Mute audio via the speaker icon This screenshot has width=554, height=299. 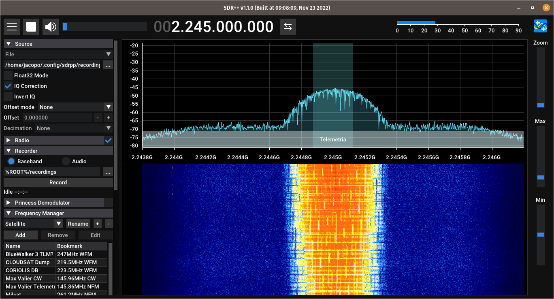pyautogui.click(x=51, y=27)
